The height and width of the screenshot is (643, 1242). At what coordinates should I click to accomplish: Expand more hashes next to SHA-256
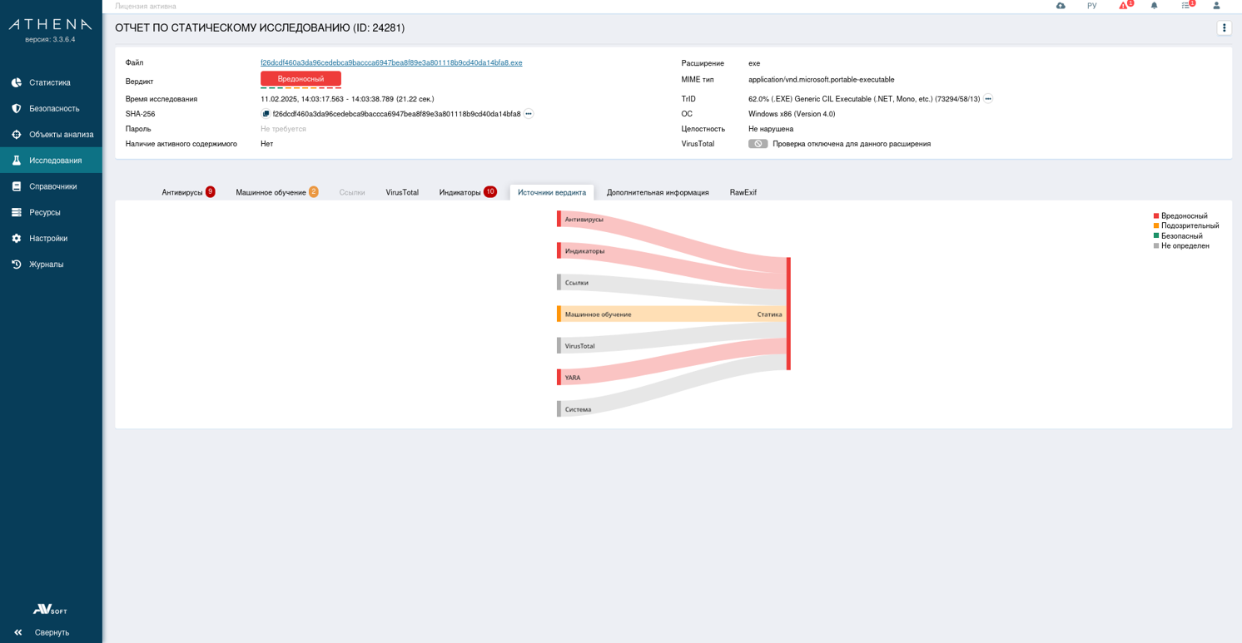[529, 114]
